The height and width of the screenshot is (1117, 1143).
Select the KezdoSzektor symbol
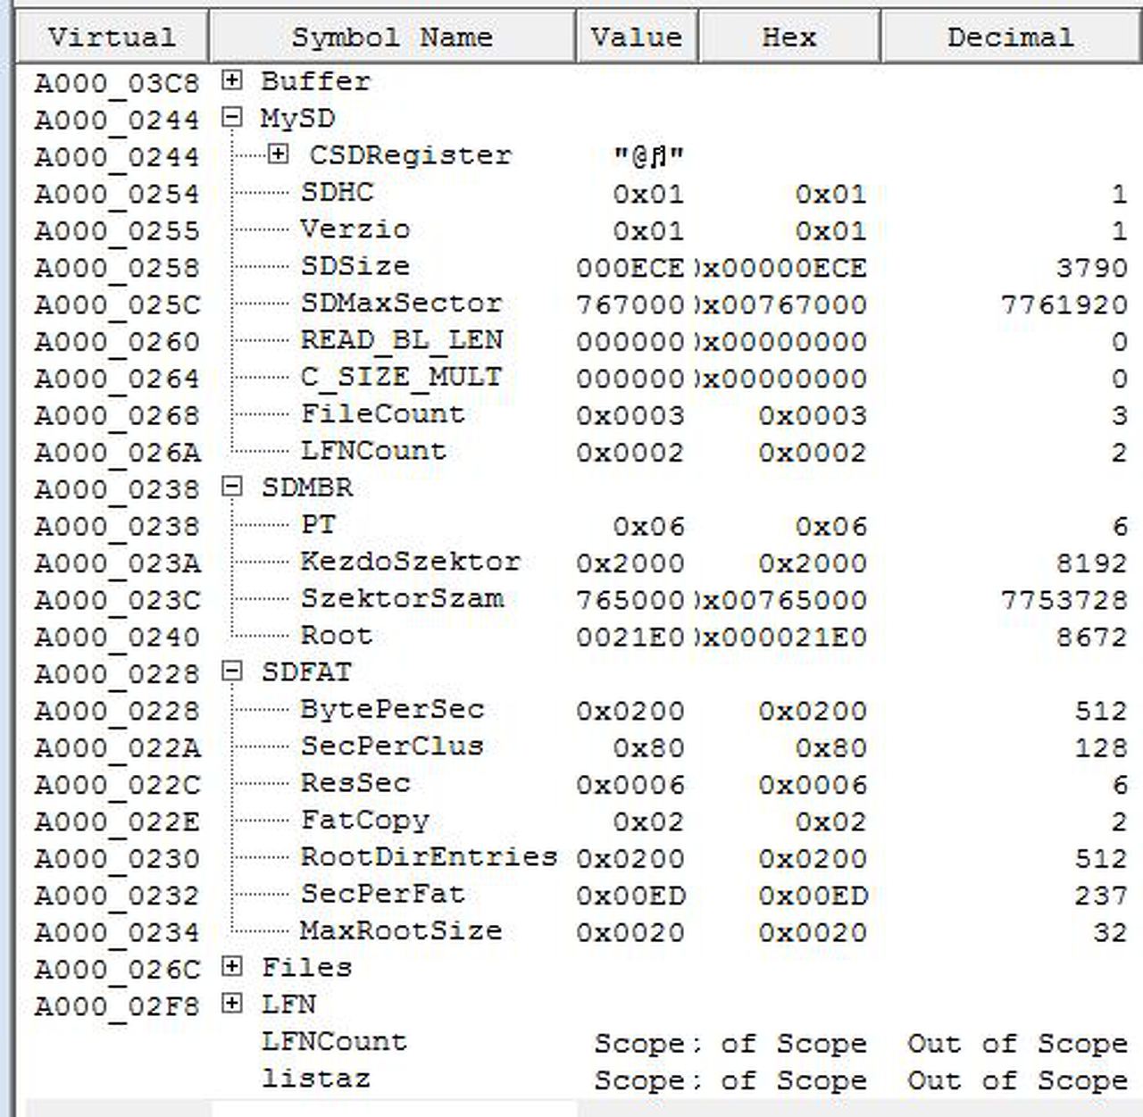click(x=411, y=562)
